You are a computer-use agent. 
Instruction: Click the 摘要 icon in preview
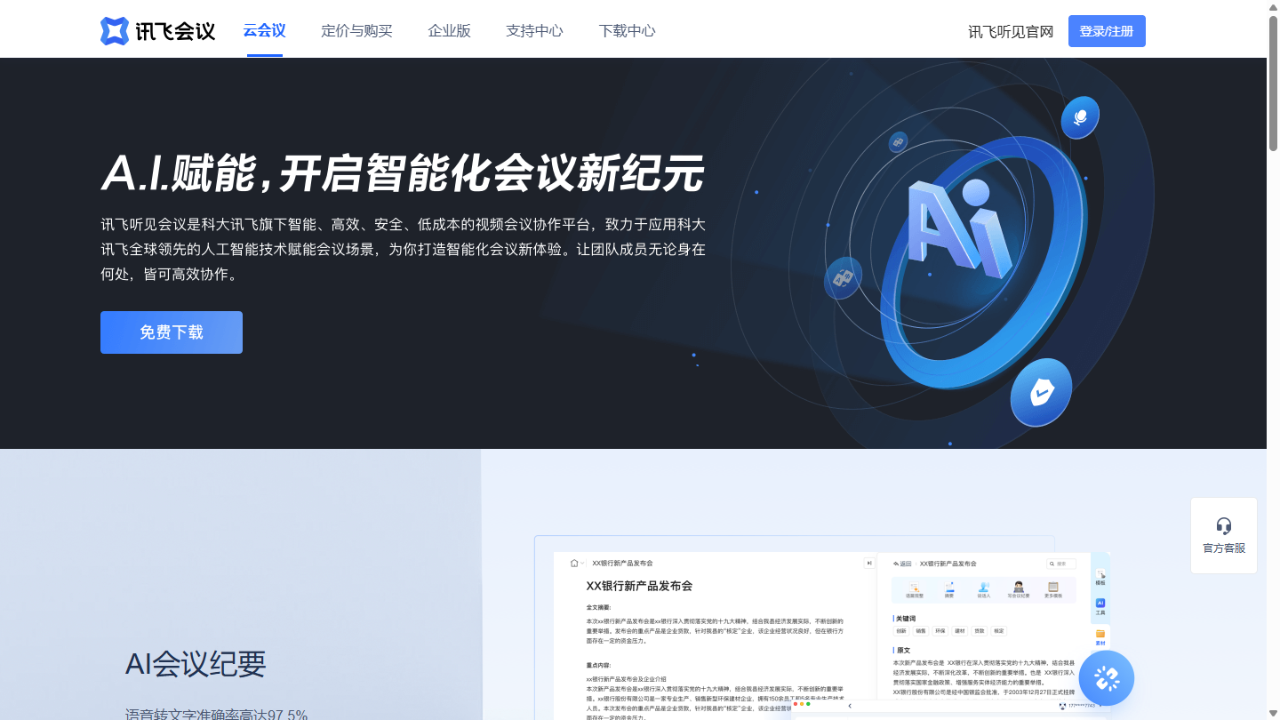[x=949, y=590]
